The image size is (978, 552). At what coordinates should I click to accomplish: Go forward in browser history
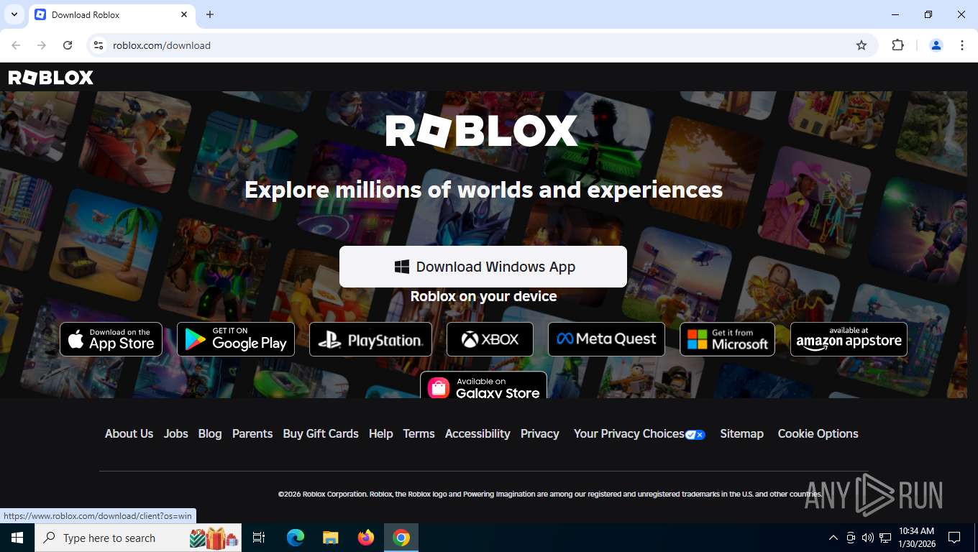click(x=42, y=45)
